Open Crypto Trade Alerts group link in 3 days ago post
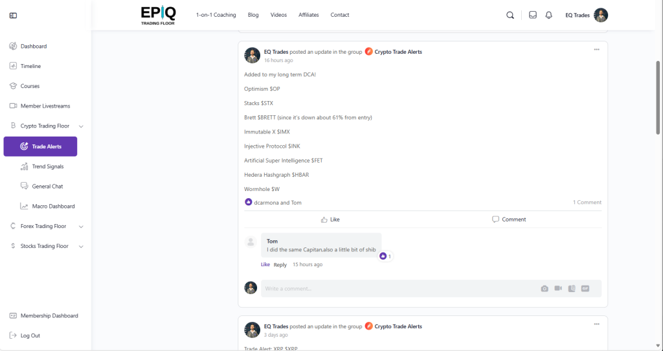The image size is (663, 351). [398, 326]
